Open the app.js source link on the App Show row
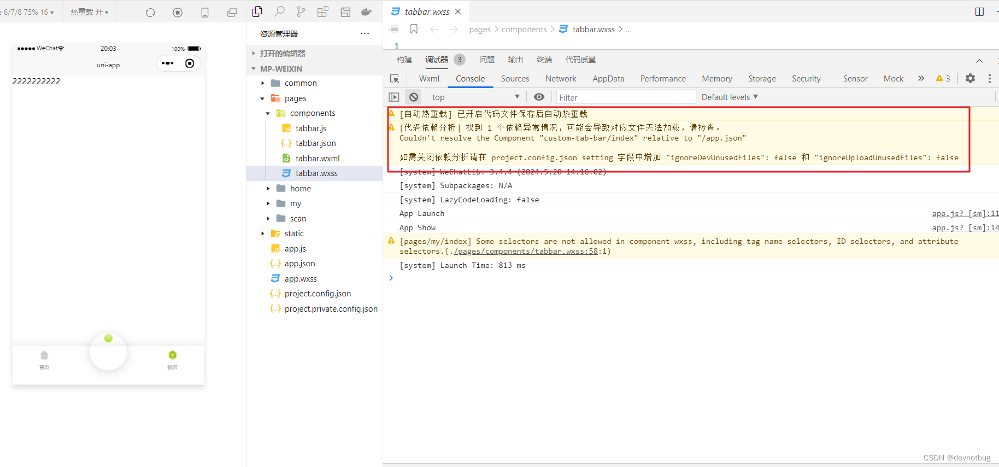Image resolution: width=999 pixels, height=467 pixels. pyautogui.click(x=965, y=228)
